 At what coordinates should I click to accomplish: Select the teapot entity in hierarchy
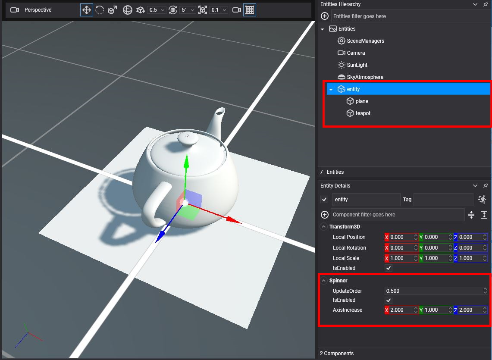[x=363, y=113]
